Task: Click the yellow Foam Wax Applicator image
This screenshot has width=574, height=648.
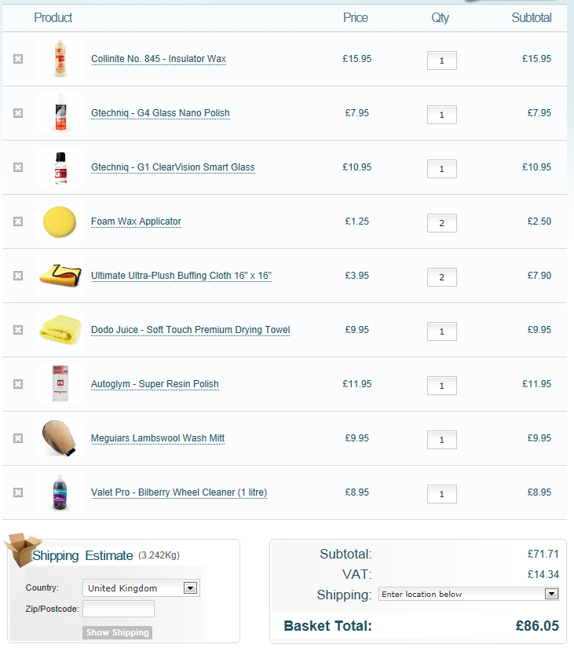Action: coord(60,221)
